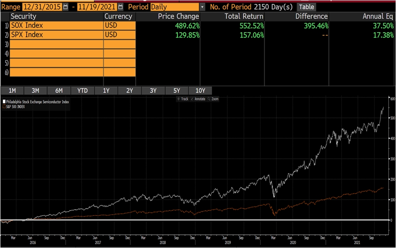The height and width of the screenshot is (248, 396).
Task: Click empty currency cell in row 3
Action: click(120, 44)
